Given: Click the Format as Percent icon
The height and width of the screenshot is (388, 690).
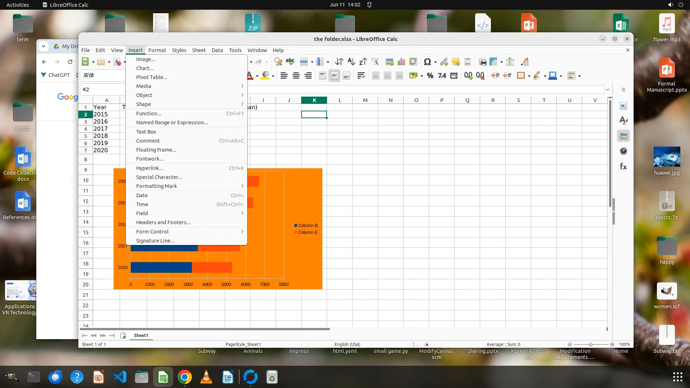Looking at the screenshot, I should click(x=430, y=75).
